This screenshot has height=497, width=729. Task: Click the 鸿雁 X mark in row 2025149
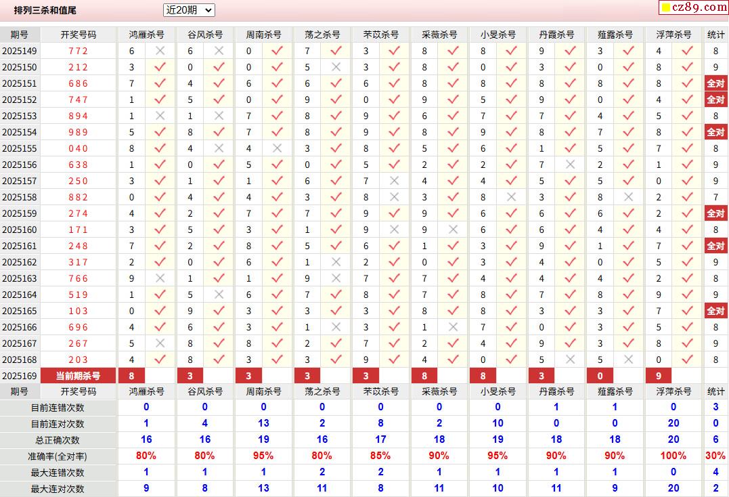(x=160, y=51)
